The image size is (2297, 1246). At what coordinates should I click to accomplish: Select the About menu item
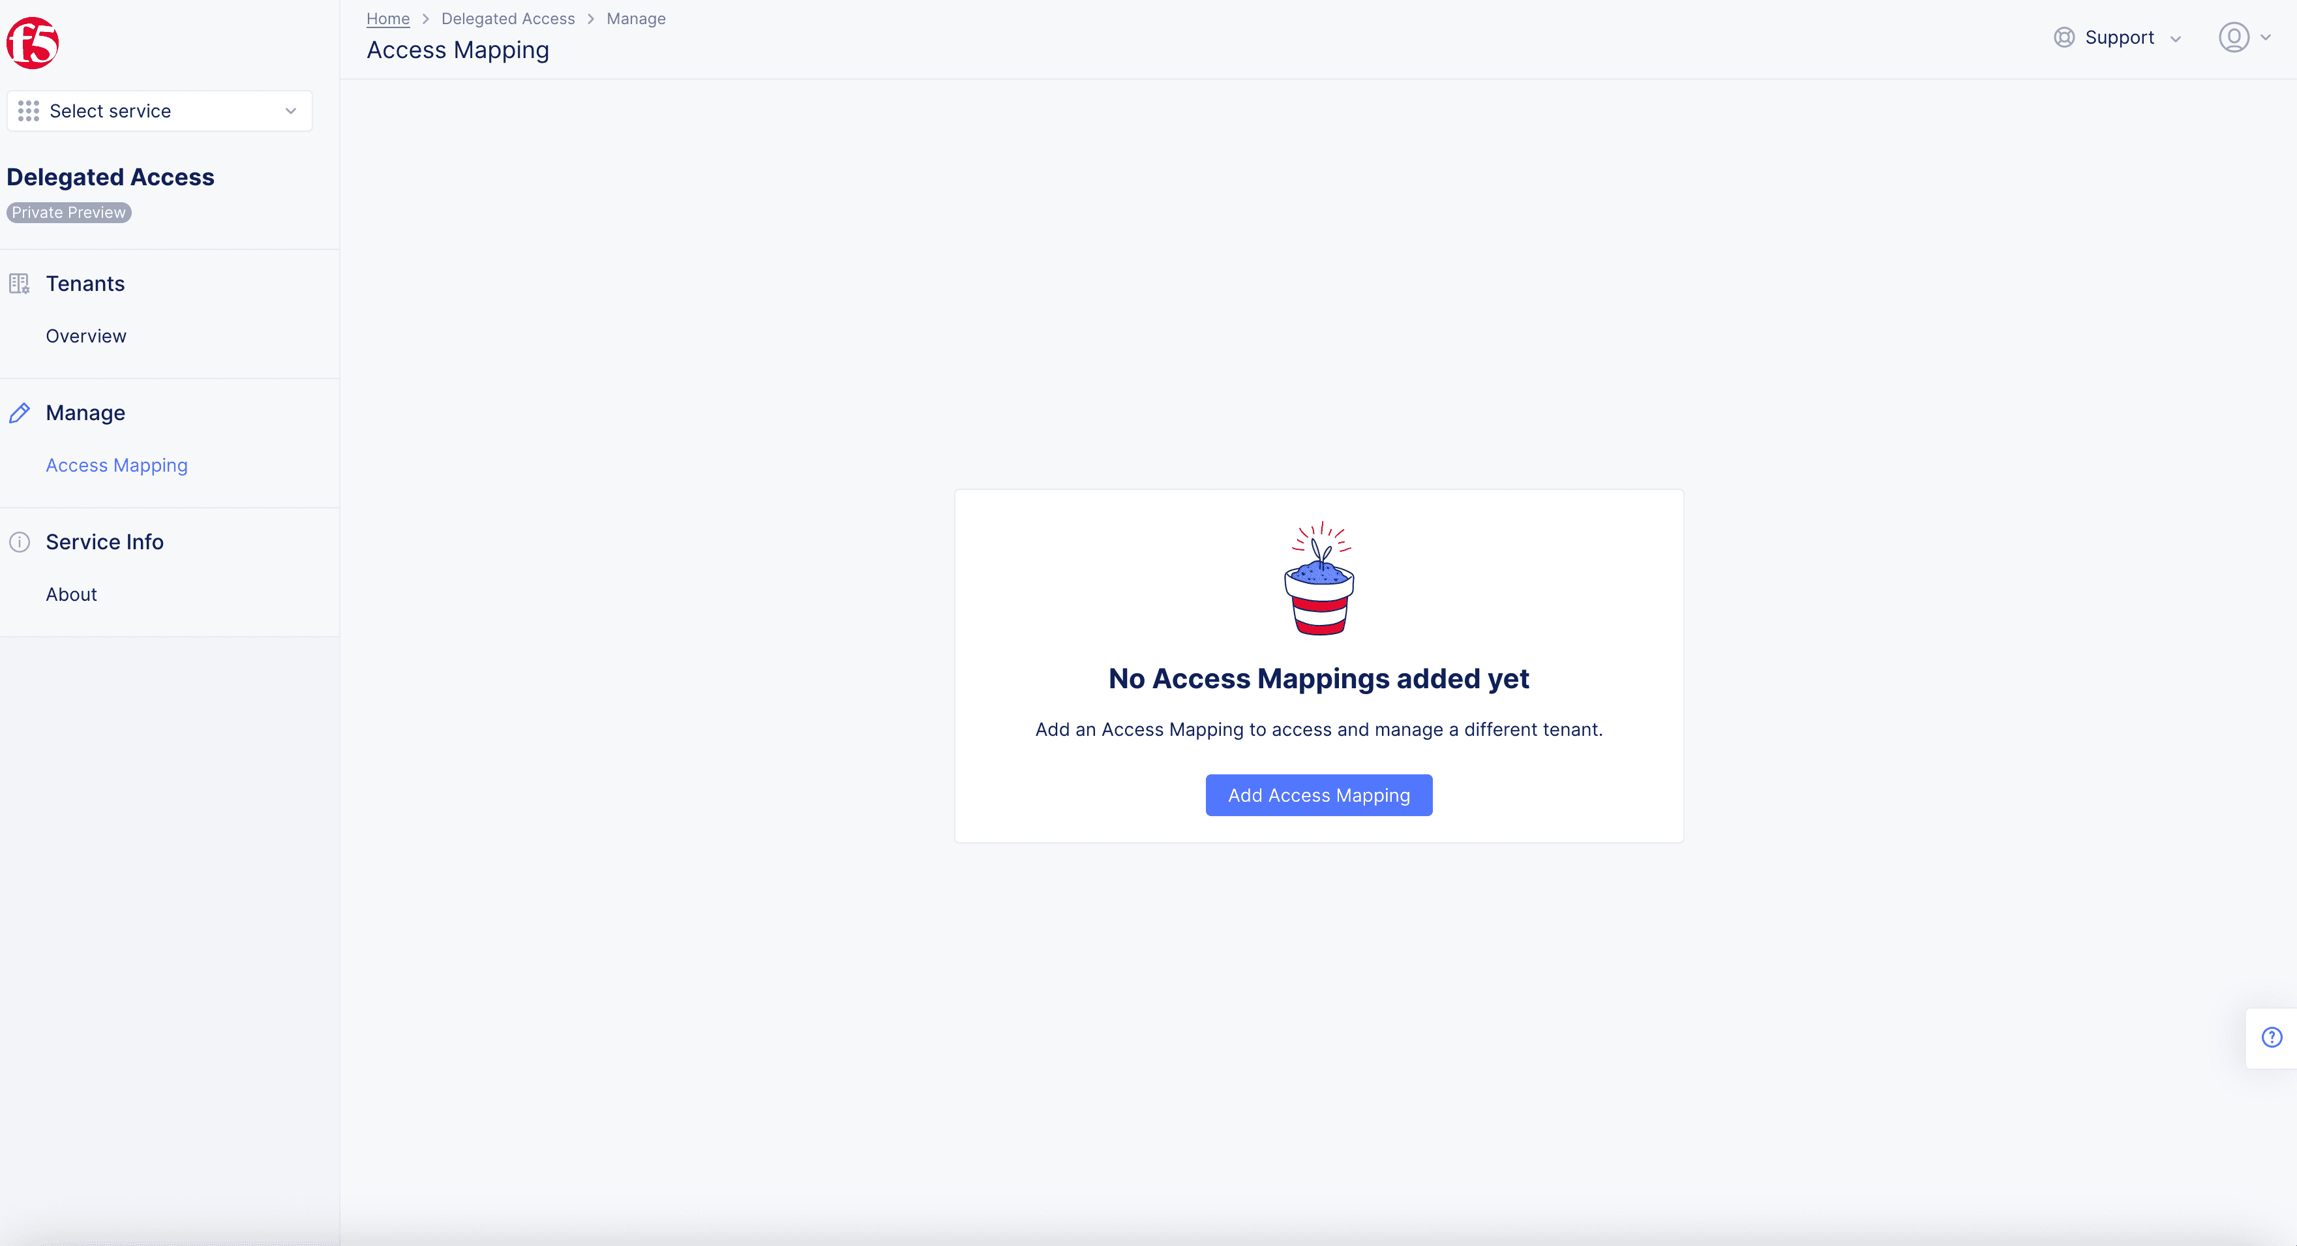click(70, 594)
